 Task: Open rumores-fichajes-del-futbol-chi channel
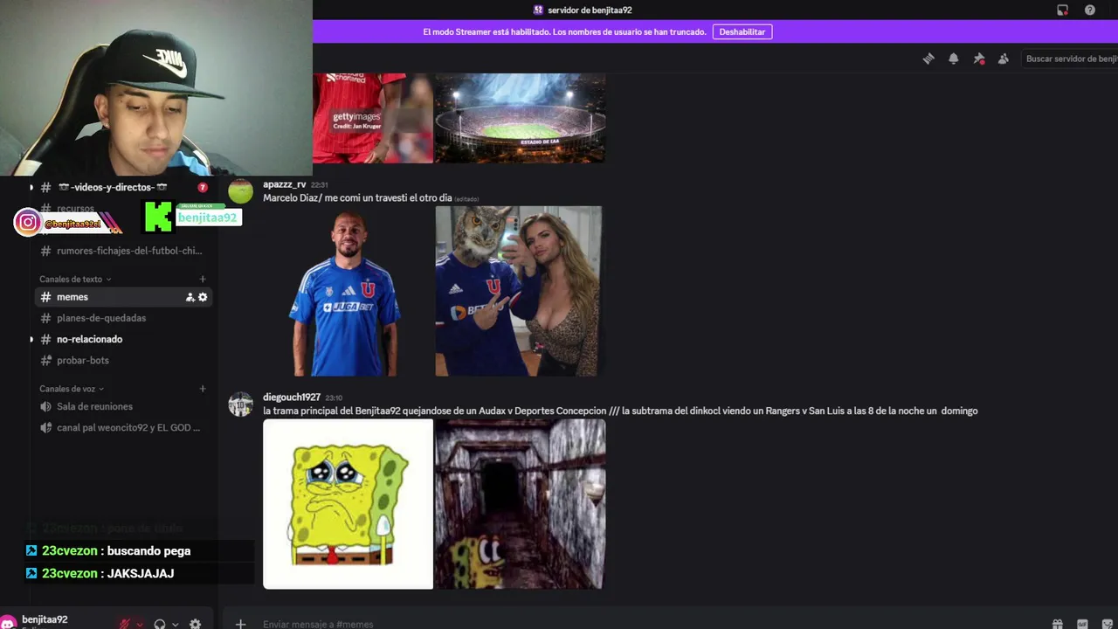coord(122,251)
